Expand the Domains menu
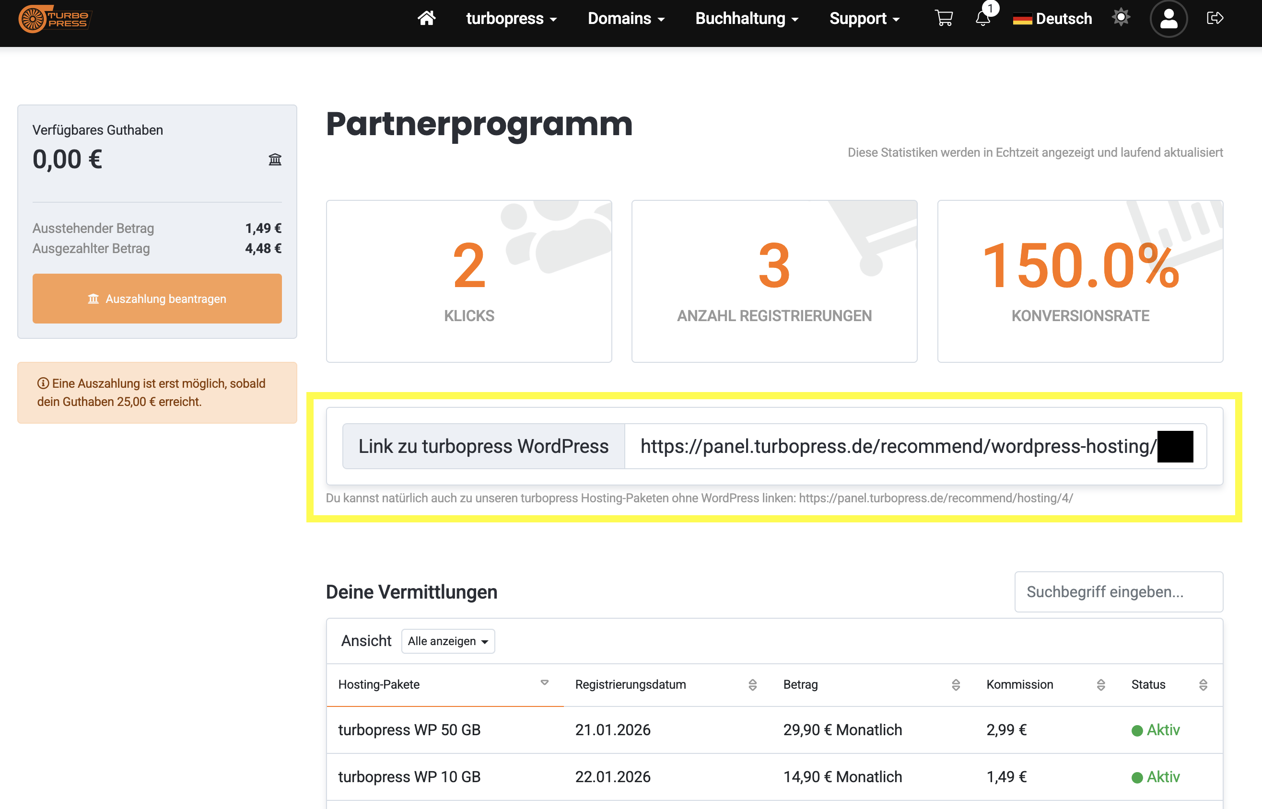The image size is (1262, 809). click(x=626, y=19)
